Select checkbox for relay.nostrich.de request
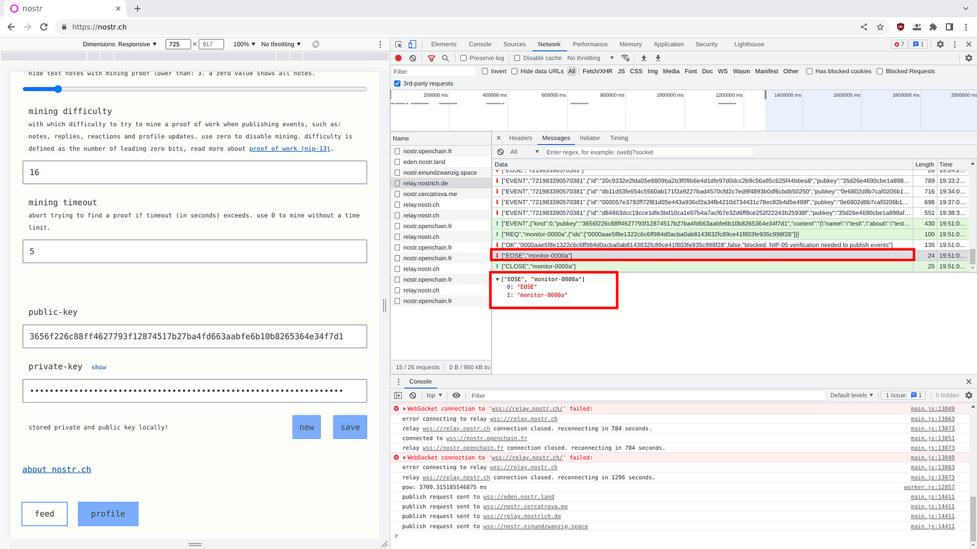Image resolution: width=977 pixels, height=549 pixels. click(x=397, y=183)
